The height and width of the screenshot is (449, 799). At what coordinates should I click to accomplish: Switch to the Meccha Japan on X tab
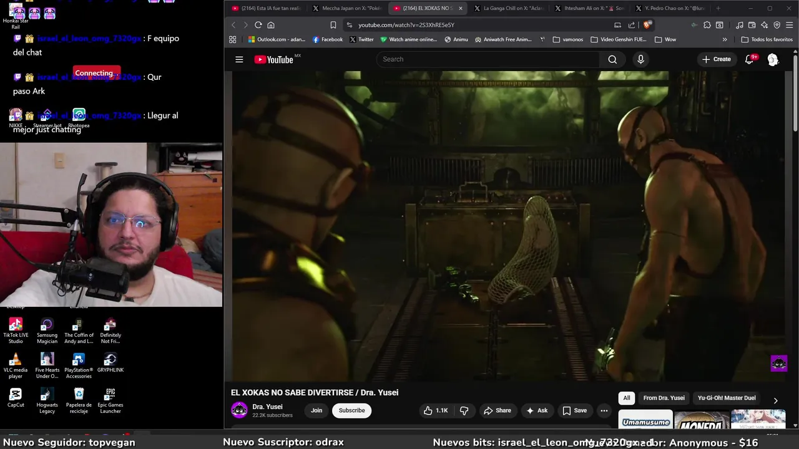click(x=347, y=8)
